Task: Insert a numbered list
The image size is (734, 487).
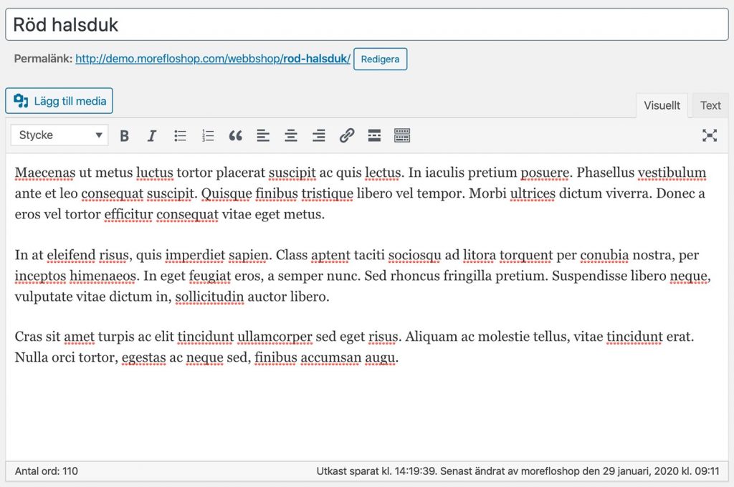Action: click(x=207, y=135)
